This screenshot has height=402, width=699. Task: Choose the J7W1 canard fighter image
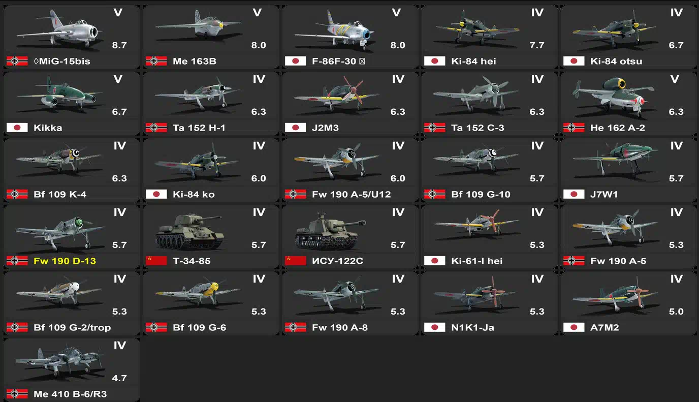(616, 160)
